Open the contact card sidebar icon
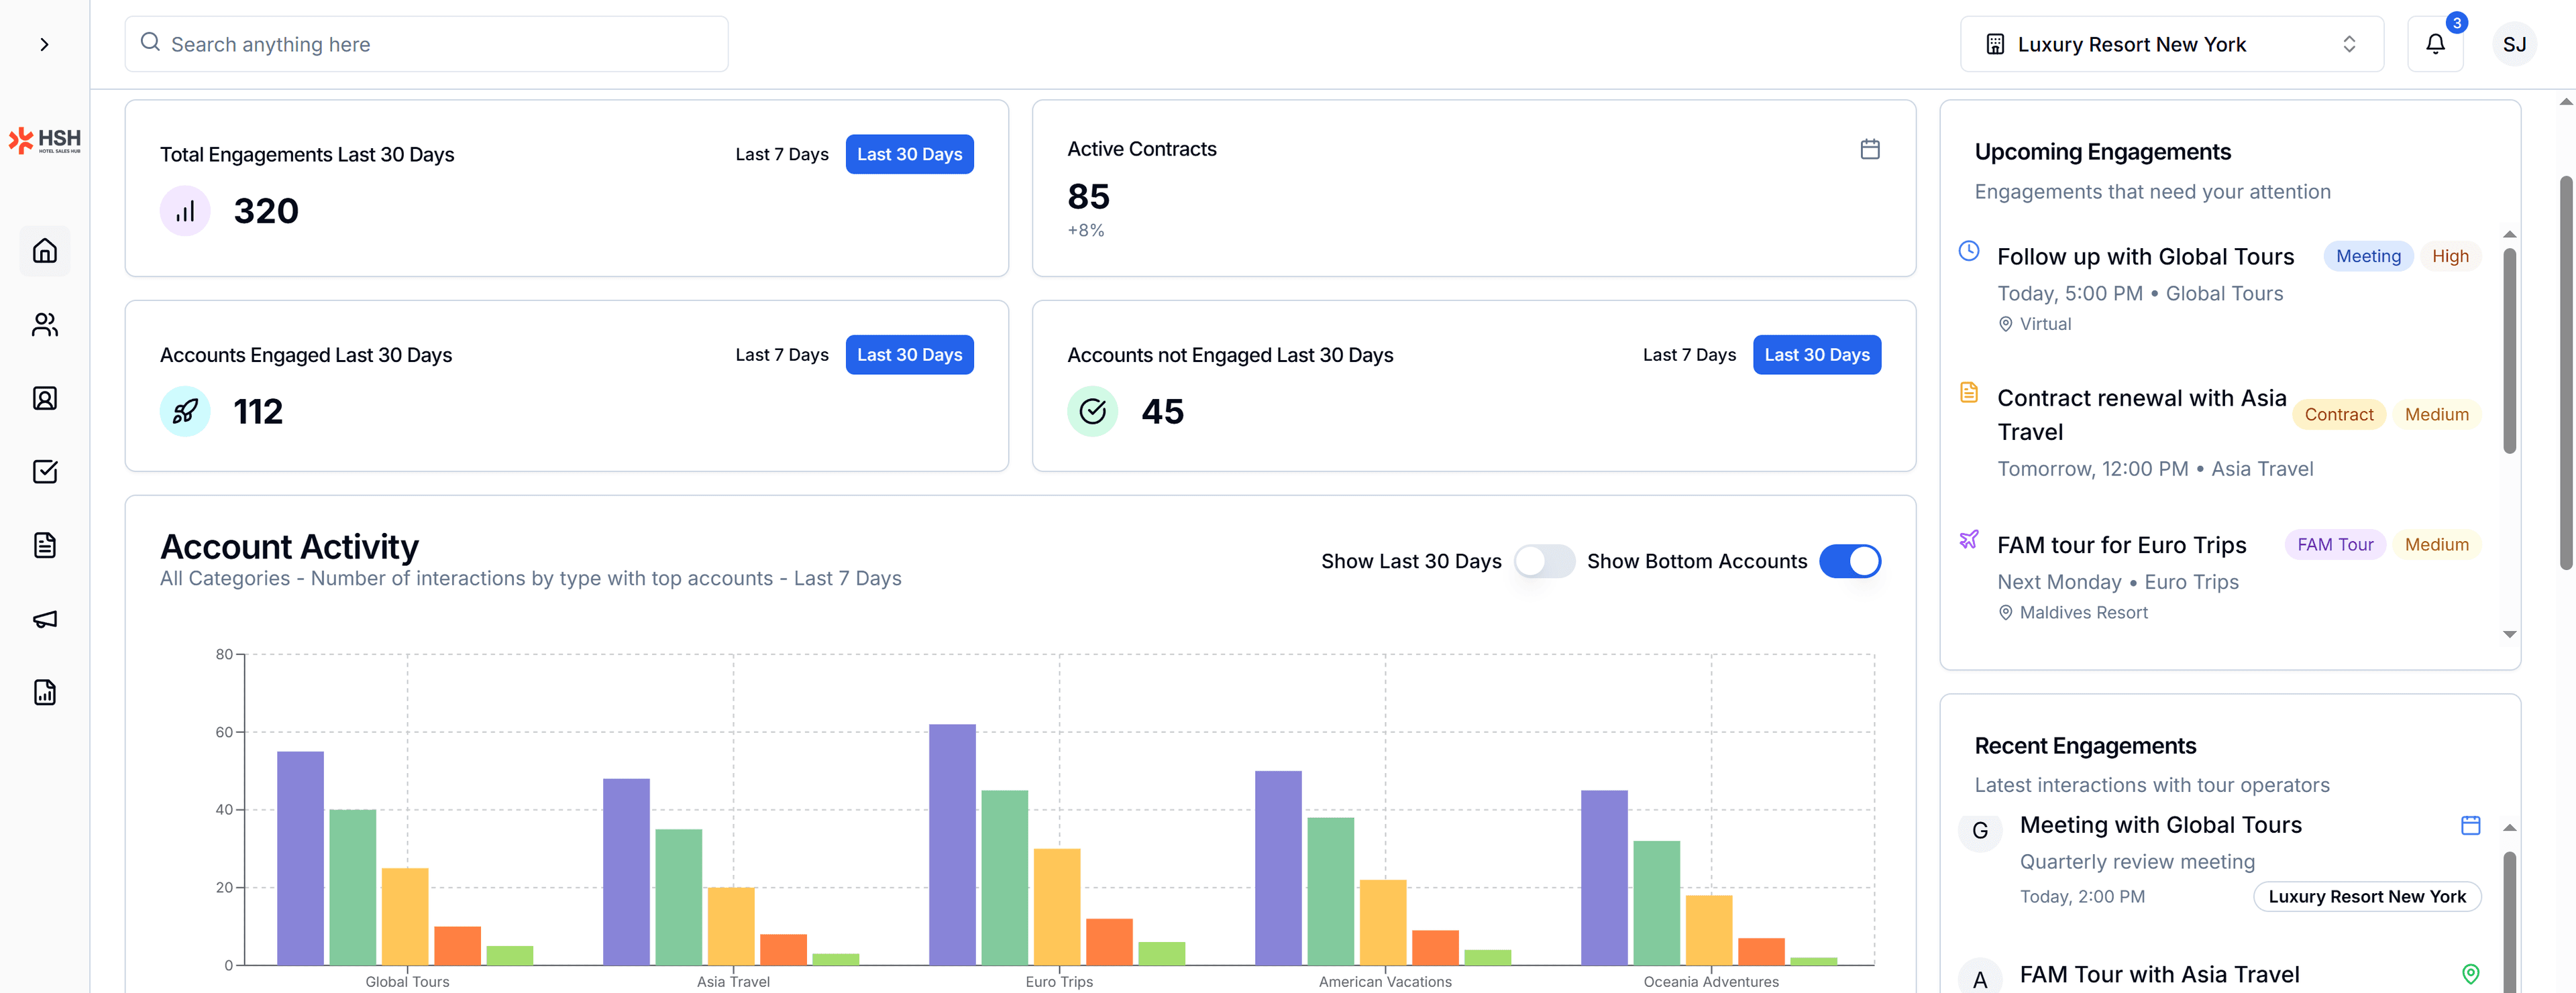The width and height of the screenshot is (2576, 993). (x=45, y=398)
